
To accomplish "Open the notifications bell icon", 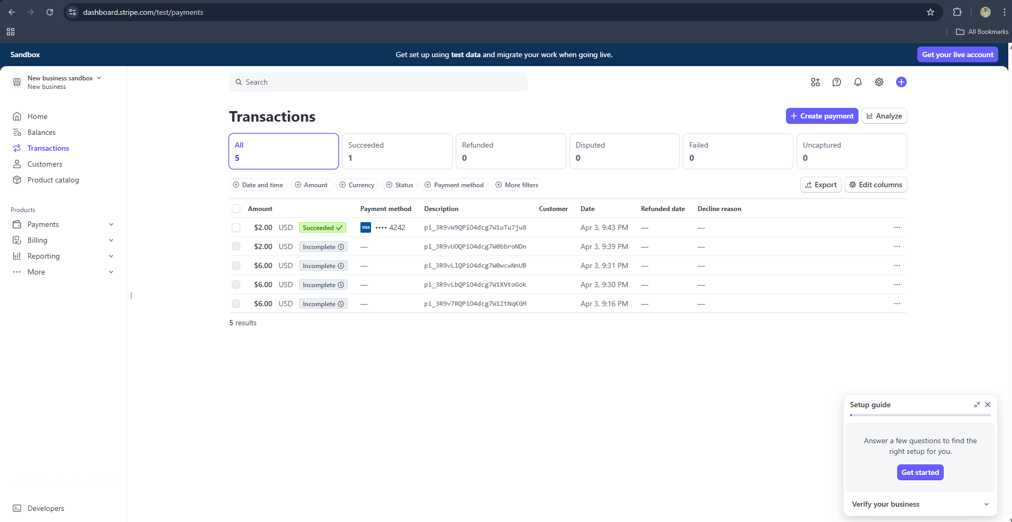I will click(857, 82).
